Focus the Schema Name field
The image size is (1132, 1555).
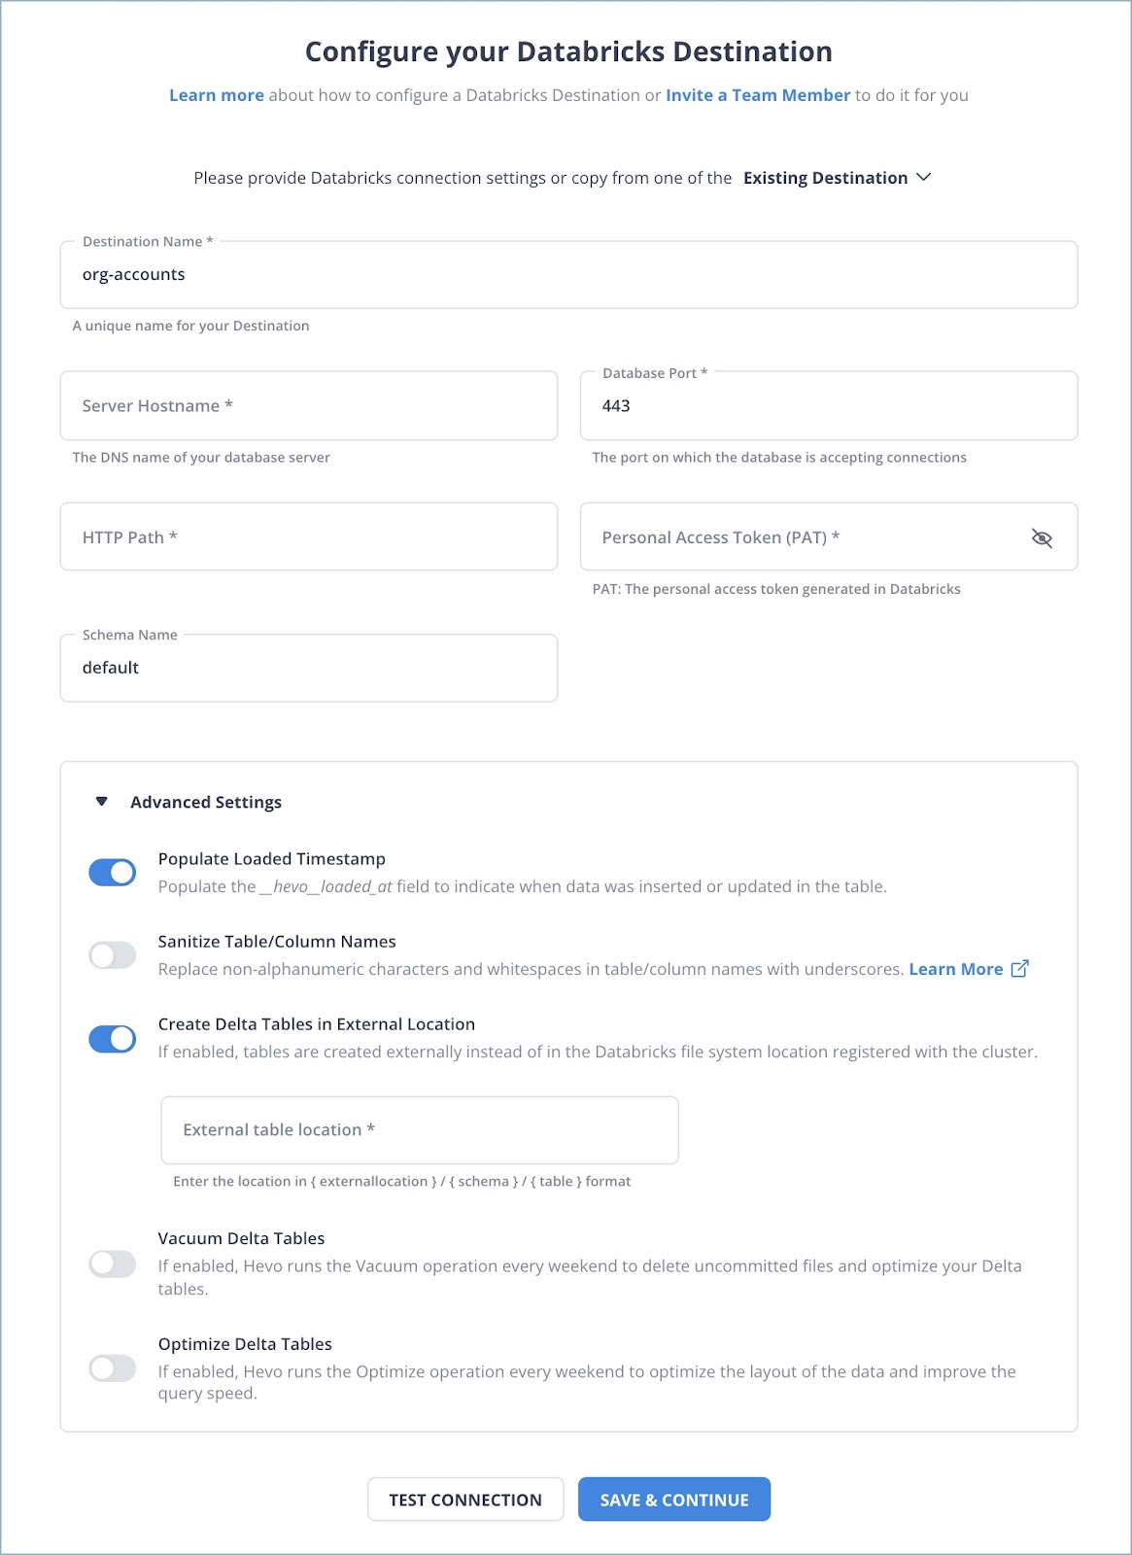pyautogui.click(x=309, y=669)
